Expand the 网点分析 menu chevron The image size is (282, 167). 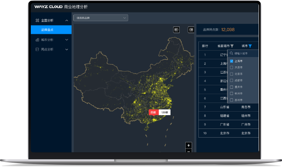67,49
